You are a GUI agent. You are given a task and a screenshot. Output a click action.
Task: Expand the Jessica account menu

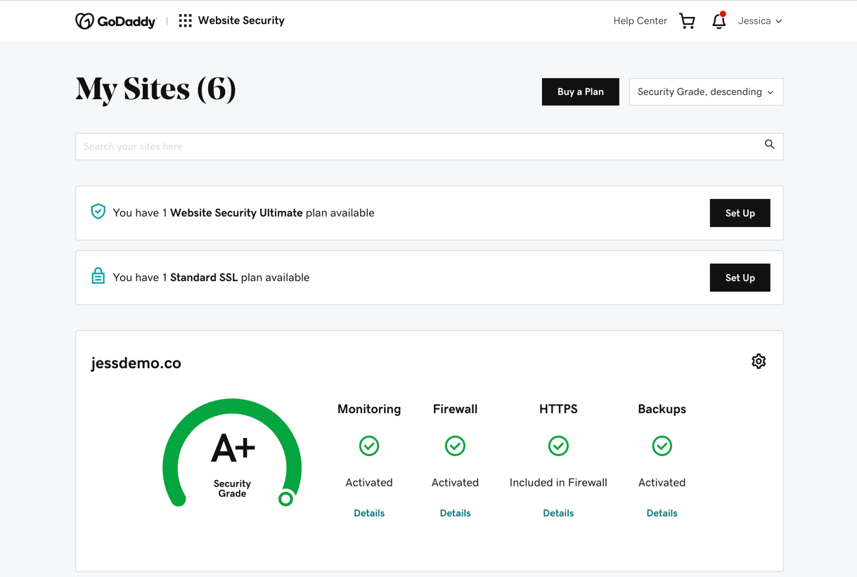tap(759, 21)
